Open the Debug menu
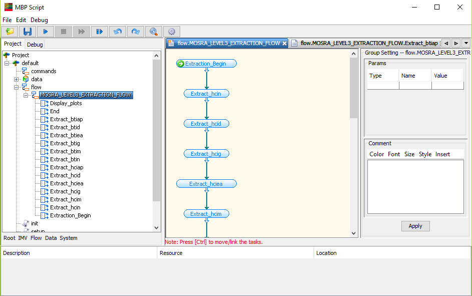472x296 pixels. pyautogui.click(x=39, y=20)
